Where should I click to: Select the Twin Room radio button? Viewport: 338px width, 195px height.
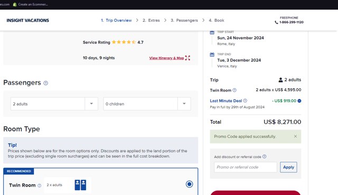[189, 184]
